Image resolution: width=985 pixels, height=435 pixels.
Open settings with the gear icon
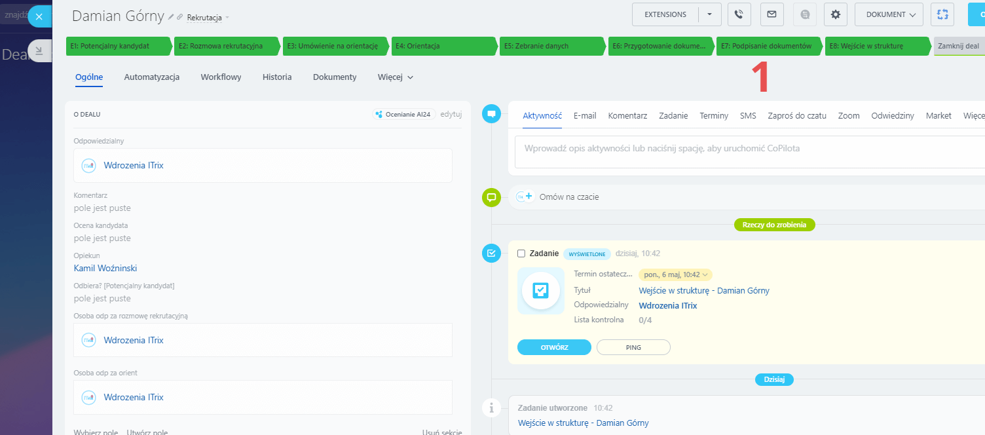pos(836,14)
